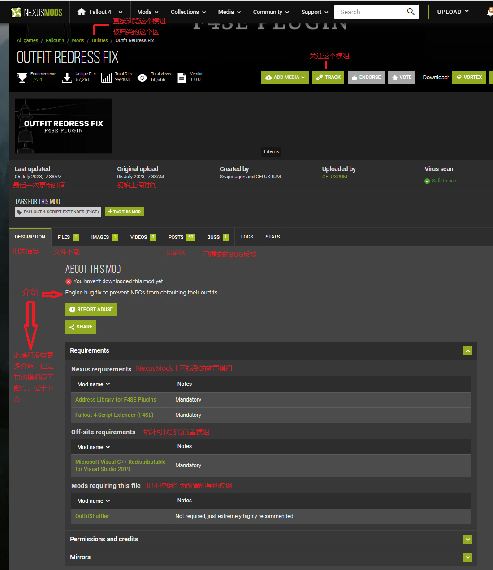Click Safe to use virus scan text

click(x=444, y=181)
